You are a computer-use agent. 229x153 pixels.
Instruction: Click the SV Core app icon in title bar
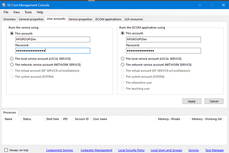click(4, 5)
